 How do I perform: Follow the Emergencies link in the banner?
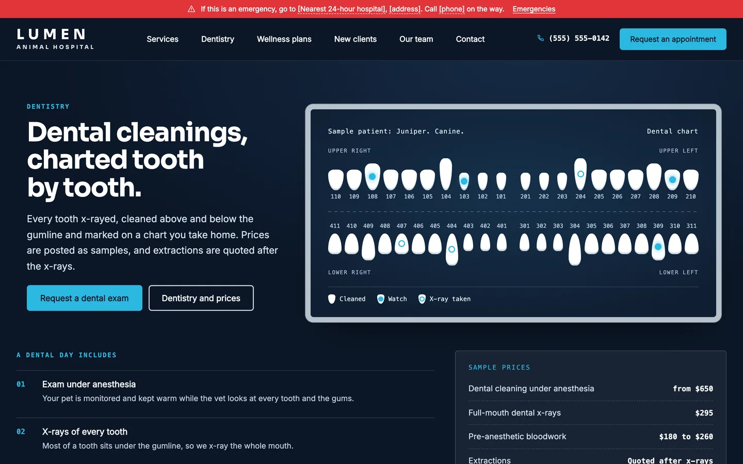click(x=534, y=9)
